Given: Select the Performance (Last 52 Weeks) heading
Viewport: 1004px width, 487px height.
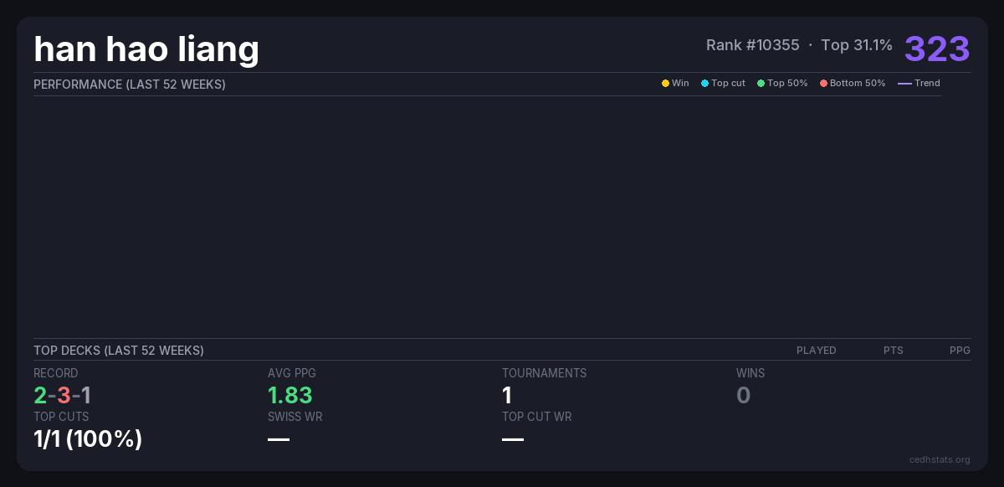Looking at the screenshot, I should pyautogui.click(x=130, y=85).
